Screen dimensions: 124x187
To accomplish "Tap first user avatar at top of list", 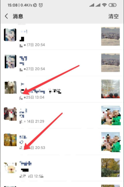I will (x=10, y=35).
